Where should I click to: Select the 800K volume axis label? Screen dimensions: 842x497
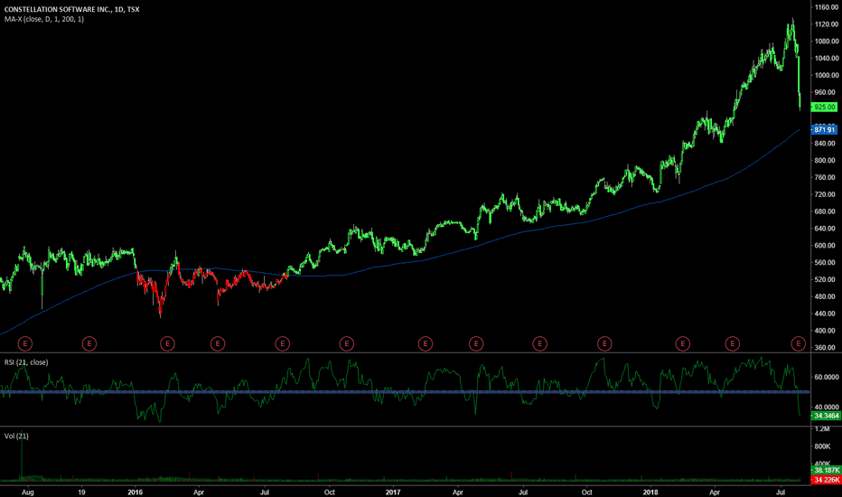tap(822, 446)
